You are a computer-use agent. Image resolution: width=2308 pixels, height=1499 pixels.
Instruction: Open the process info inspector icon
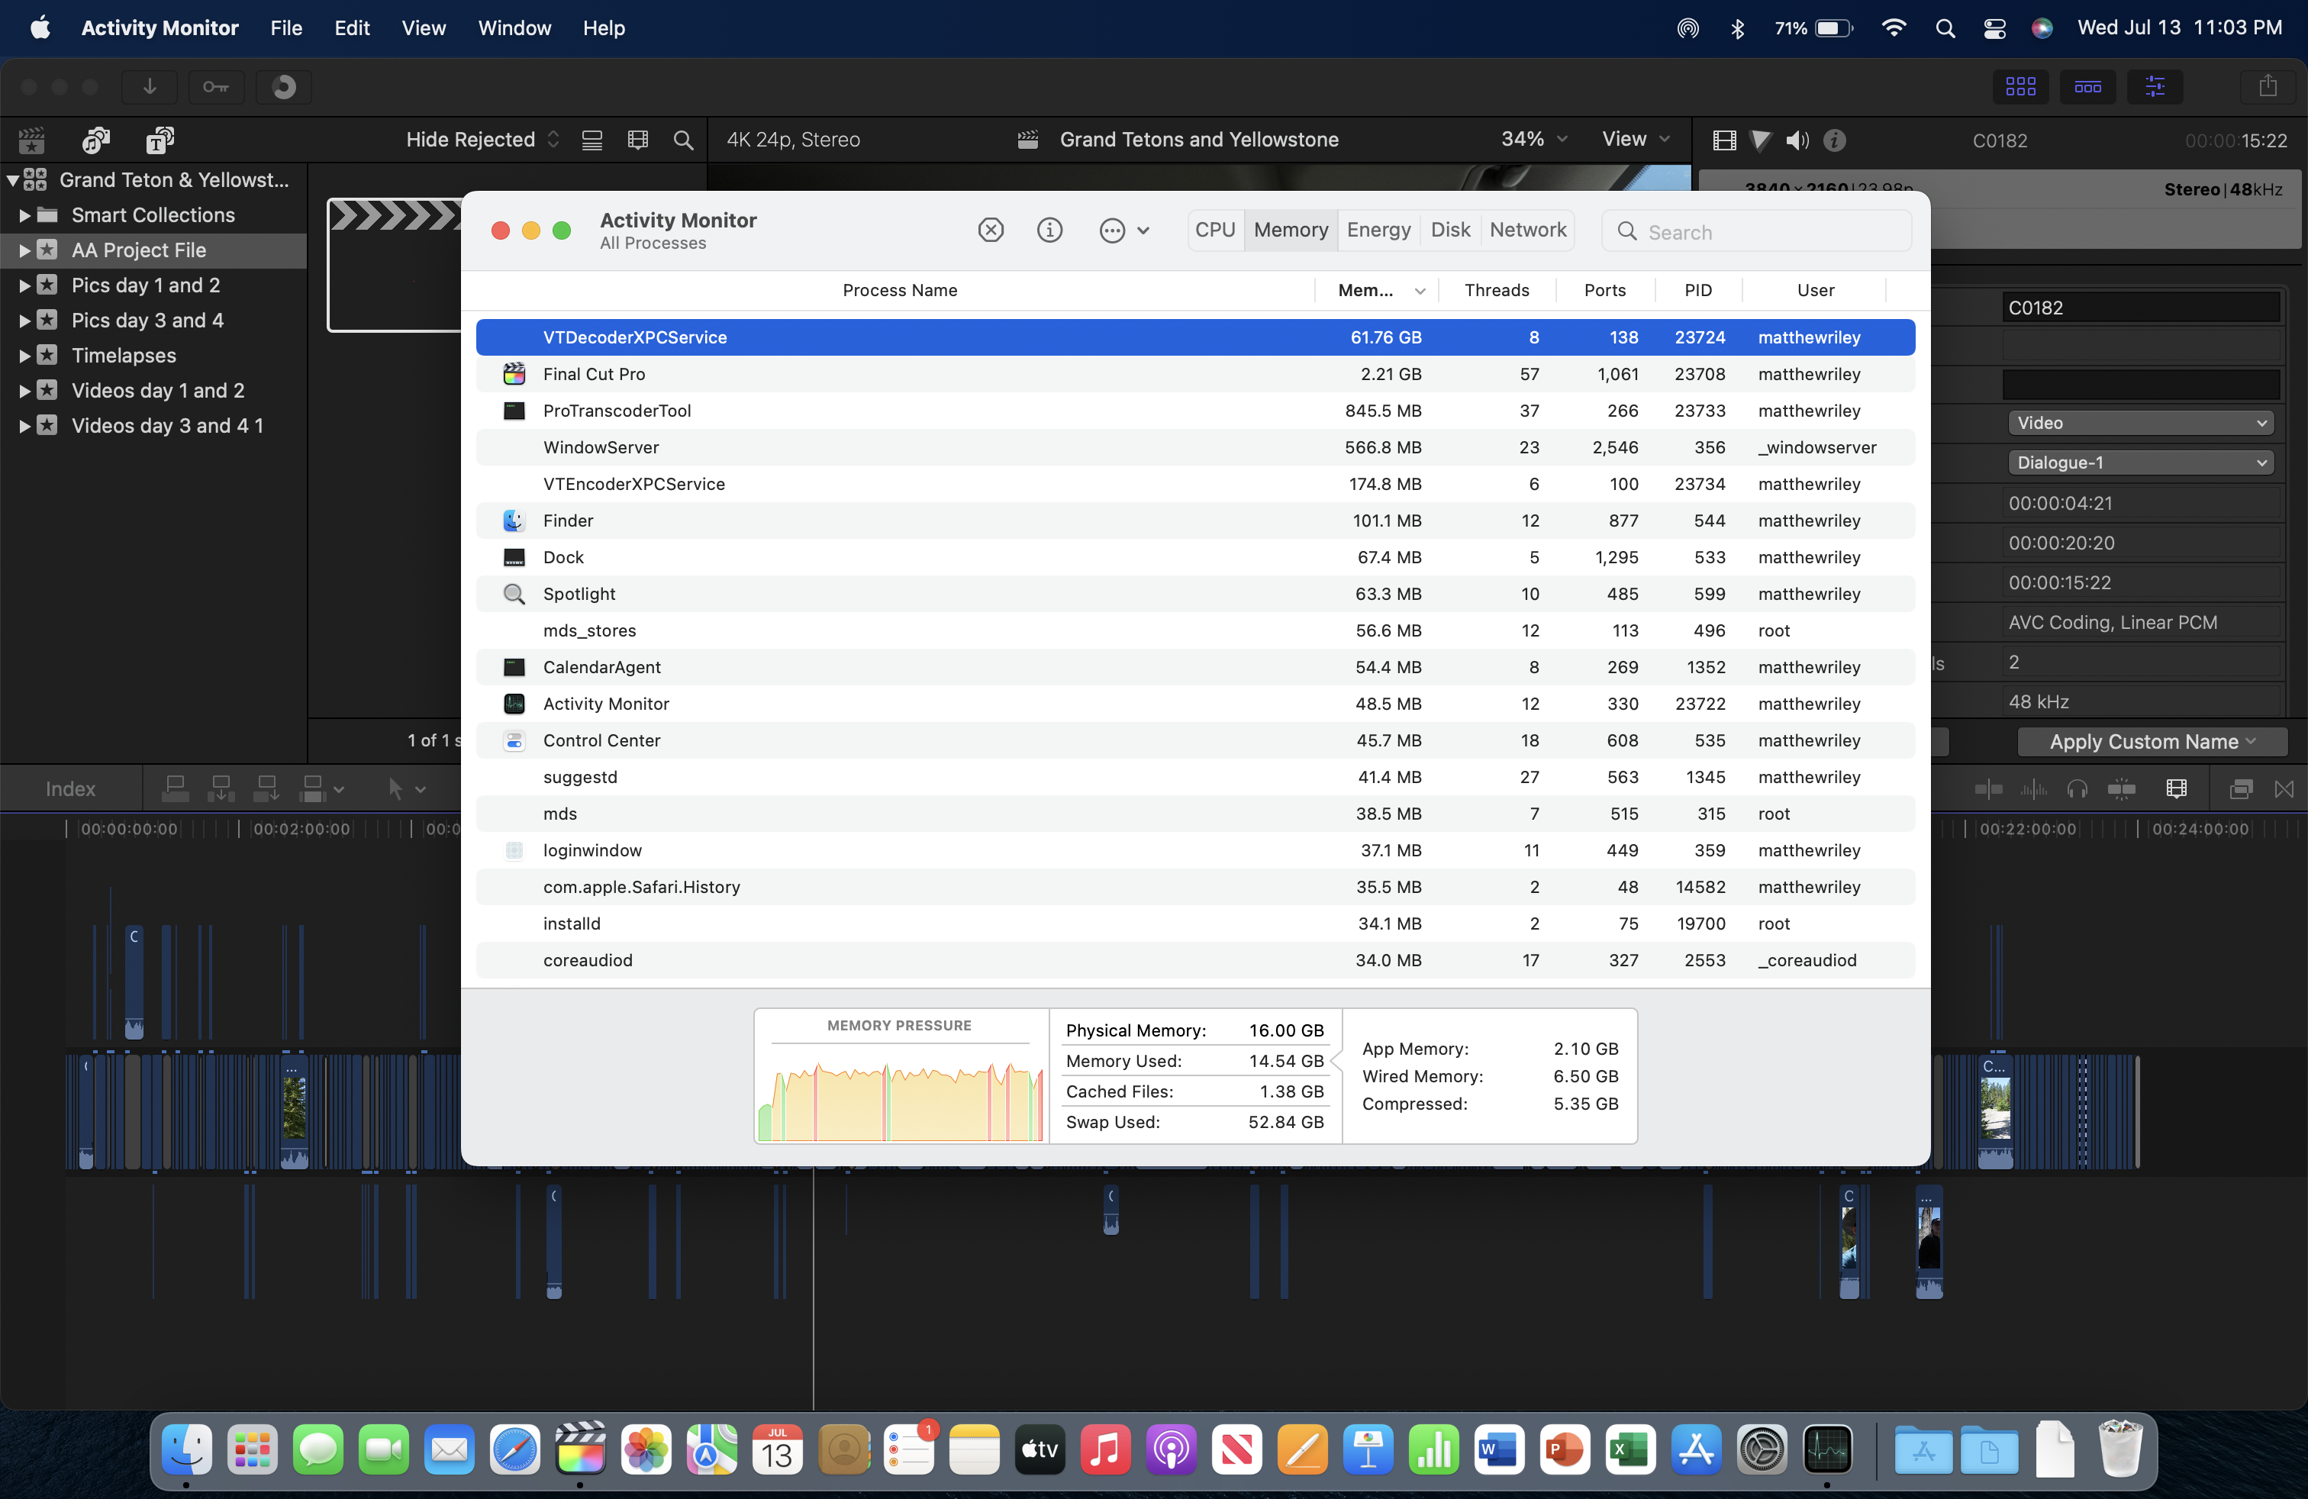point(1049,230)
